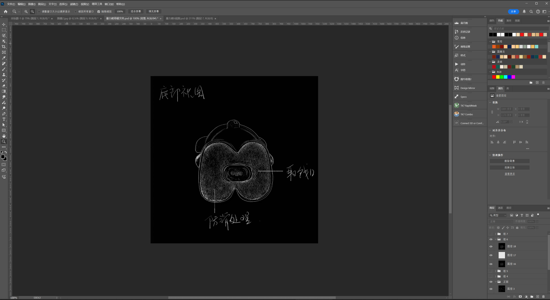Select the Rectangular Marquee tool

[x=4, y=30]
